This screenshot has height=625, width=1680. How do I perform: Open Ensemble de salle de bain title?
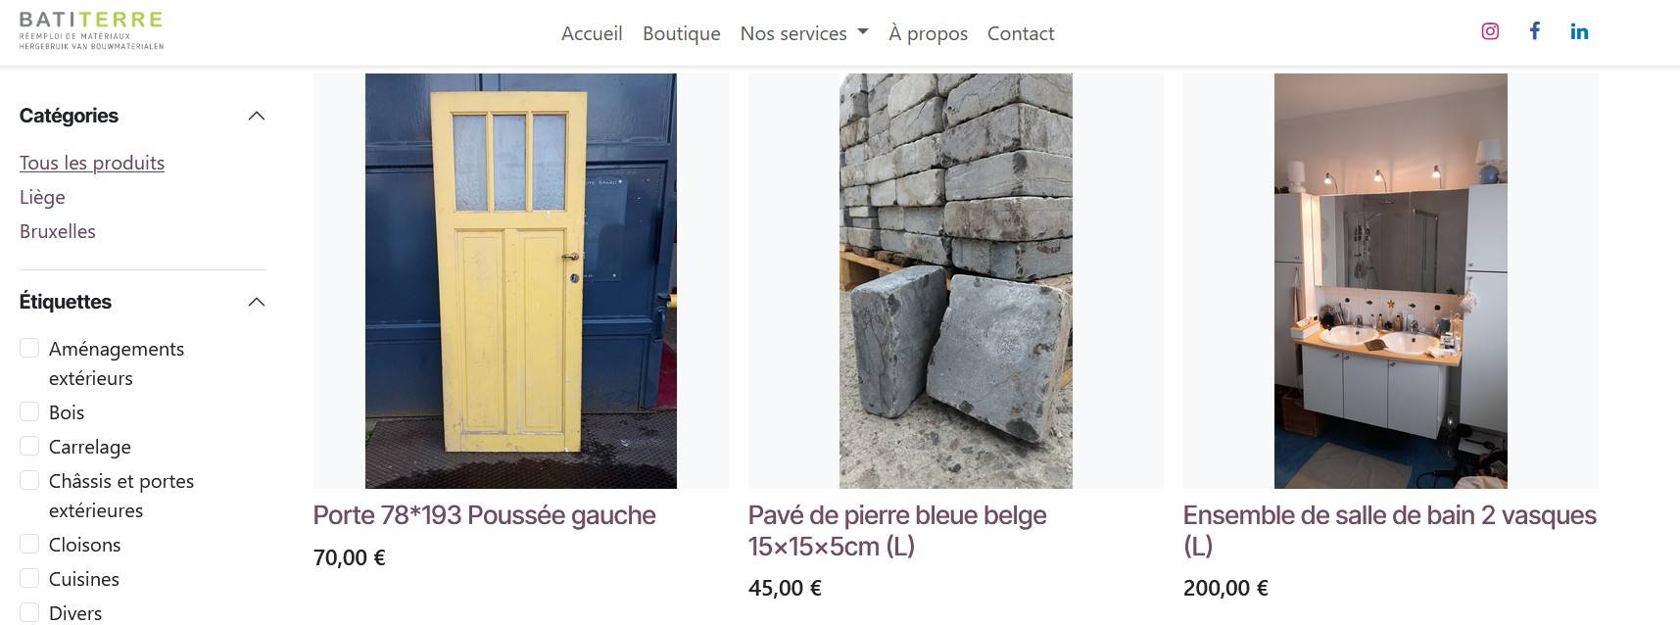(1390, 530)
